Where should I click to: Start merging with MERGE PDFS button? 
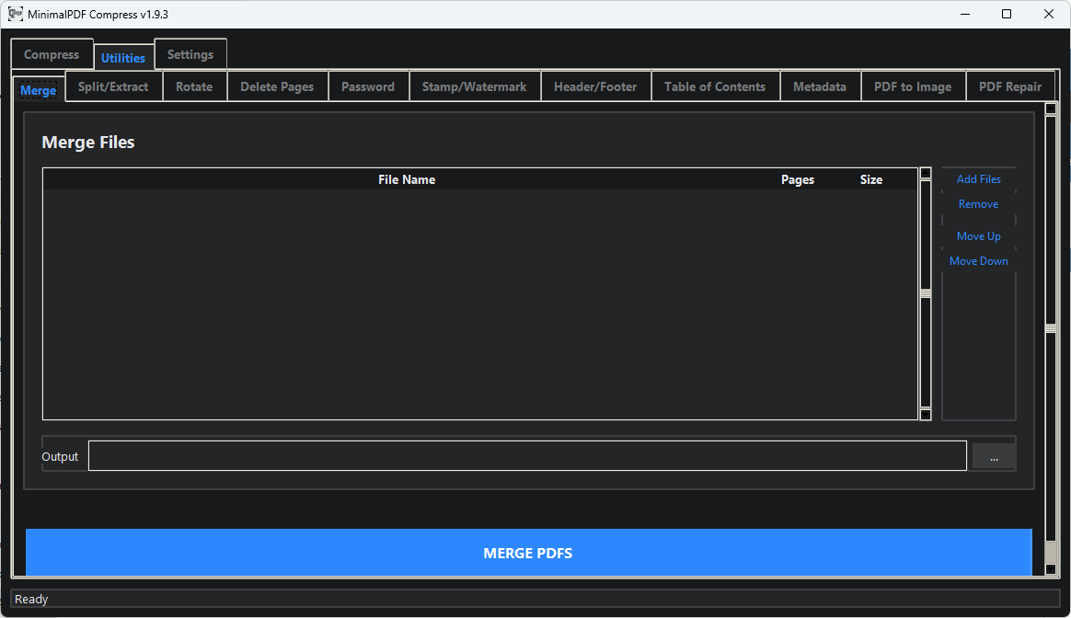tap(528, 553)
